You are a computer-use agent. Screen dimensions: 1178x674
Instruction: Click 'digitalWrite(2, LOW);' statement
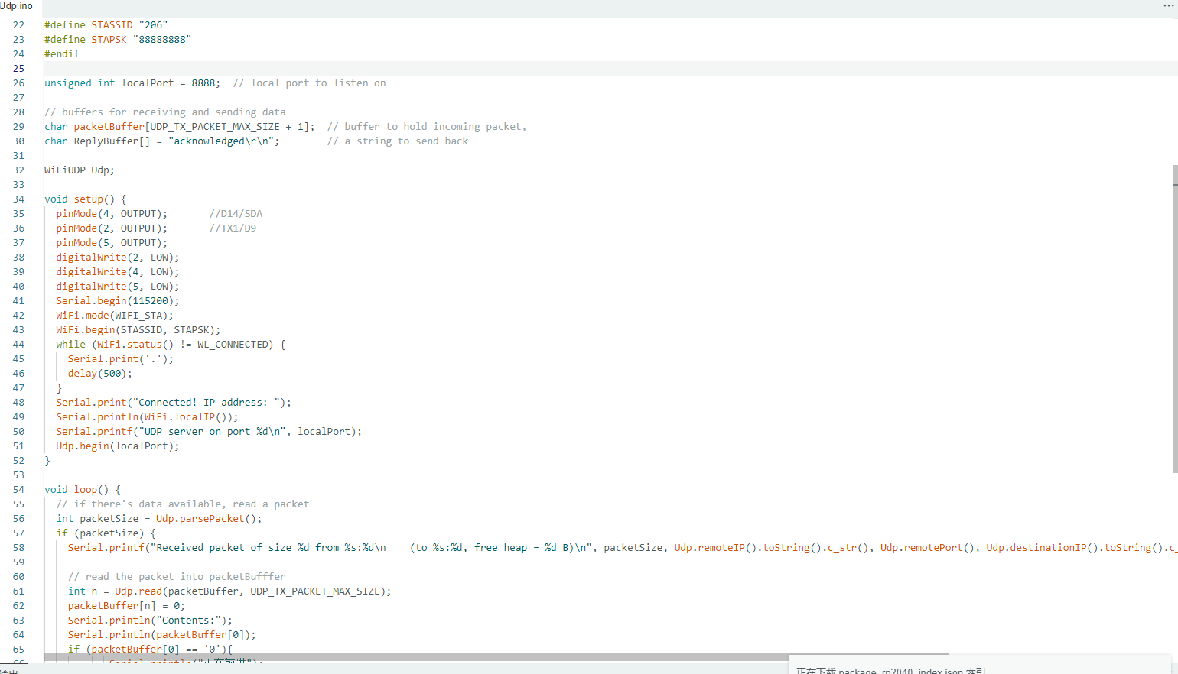point(118,258)
